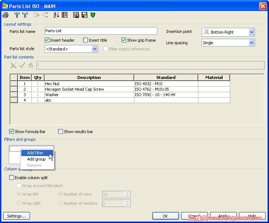Click the fx function icon
Viewport: 269px width, 223px height.
[31, 65]
